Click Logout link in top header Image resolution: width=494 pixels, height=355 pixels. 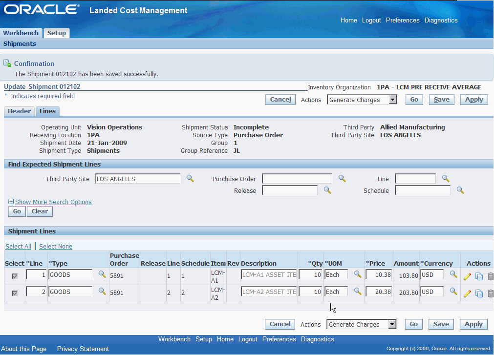371,20
